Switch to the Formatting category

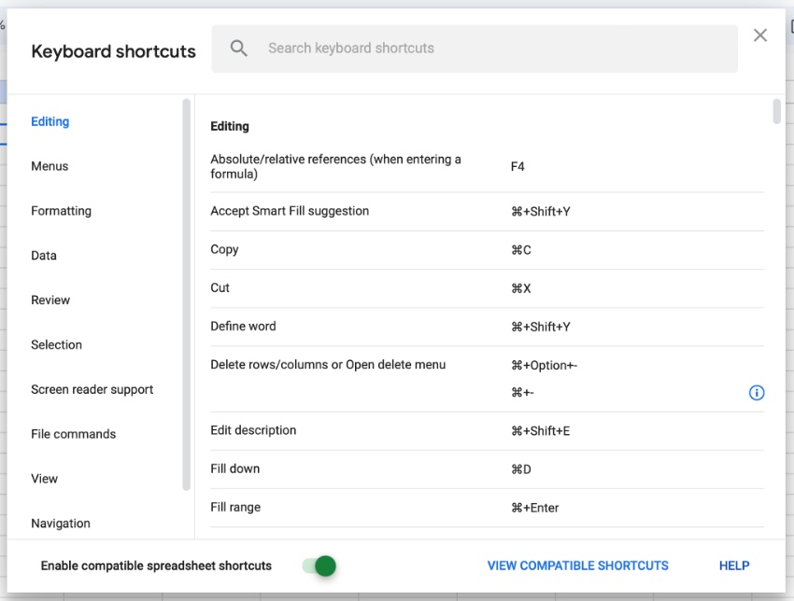[61, 211]
